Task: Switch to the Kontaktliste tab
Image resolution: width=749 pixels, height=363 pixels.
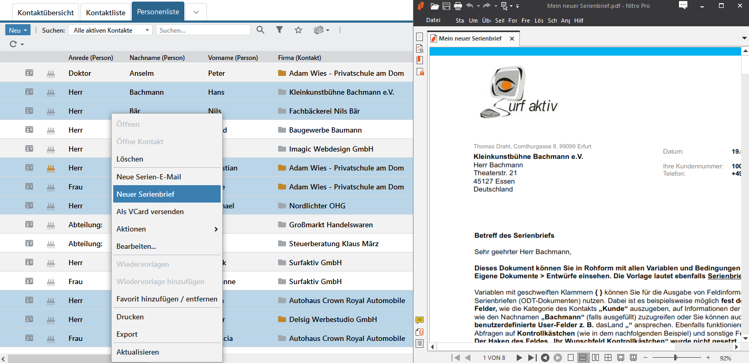Action: click(x=106, y=12)
